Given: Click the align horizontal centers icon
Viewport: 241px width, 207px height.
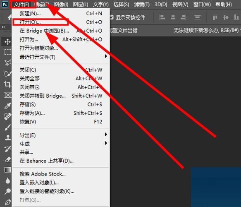Looking at the screenshot, I should point(173,17).
